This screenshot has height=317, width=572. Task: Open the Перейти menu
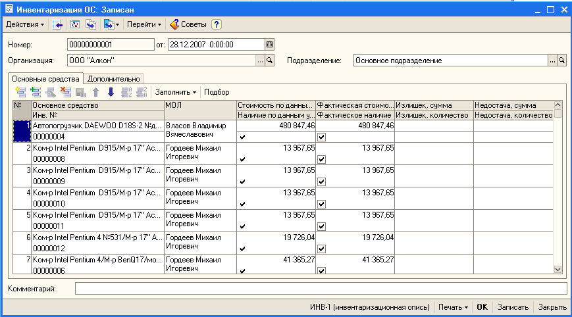[x=144, y=24]
